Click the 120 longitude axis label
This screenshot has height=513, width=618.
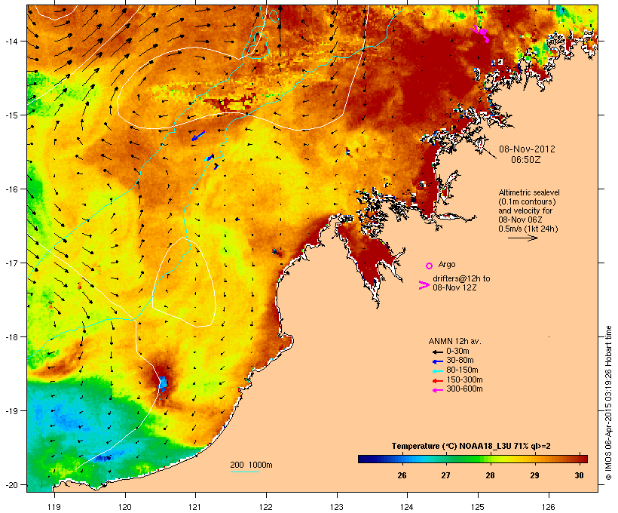(125, 507)
